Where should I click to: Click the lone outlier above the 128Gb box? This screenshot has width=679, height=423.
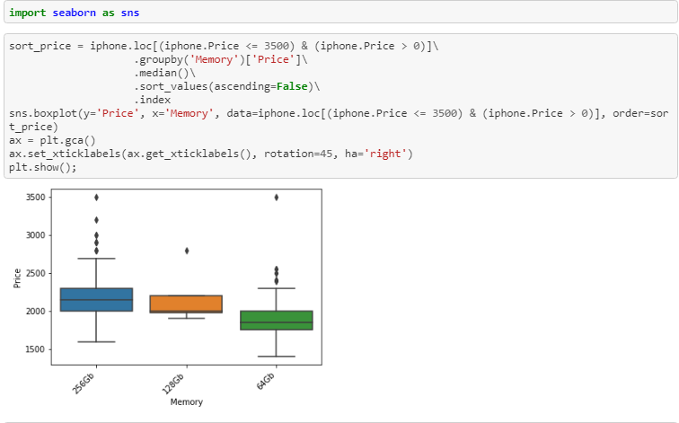click(187, 251)
